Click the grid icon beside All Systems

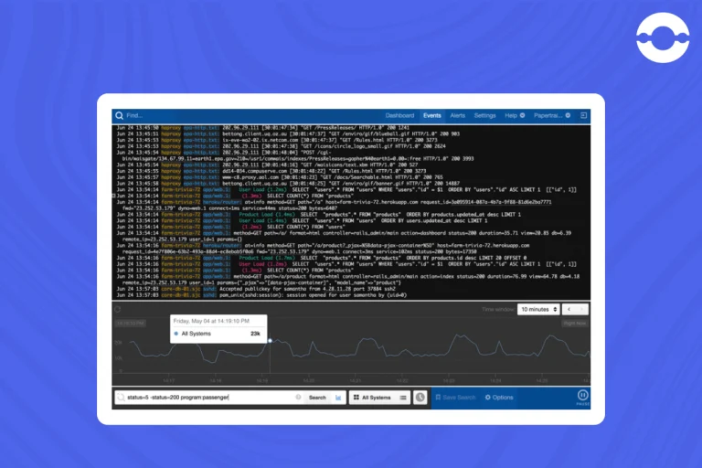coord(356,398)
